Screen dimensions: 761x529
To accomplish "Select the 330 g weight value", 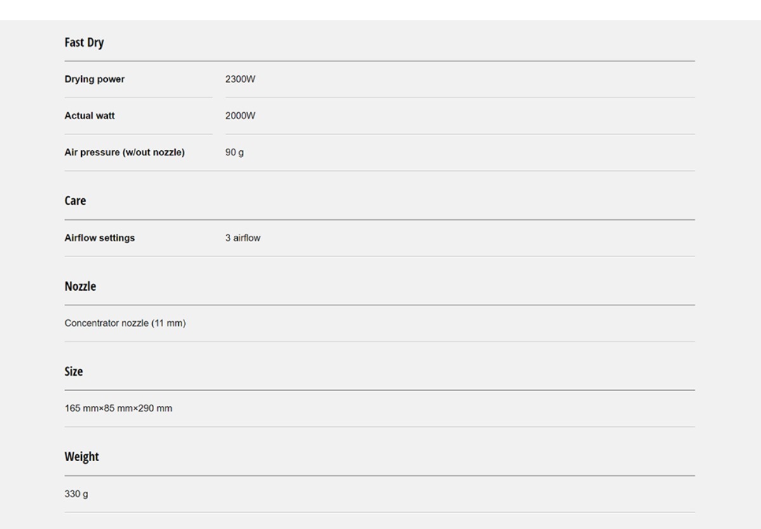I will pos(76,494).
